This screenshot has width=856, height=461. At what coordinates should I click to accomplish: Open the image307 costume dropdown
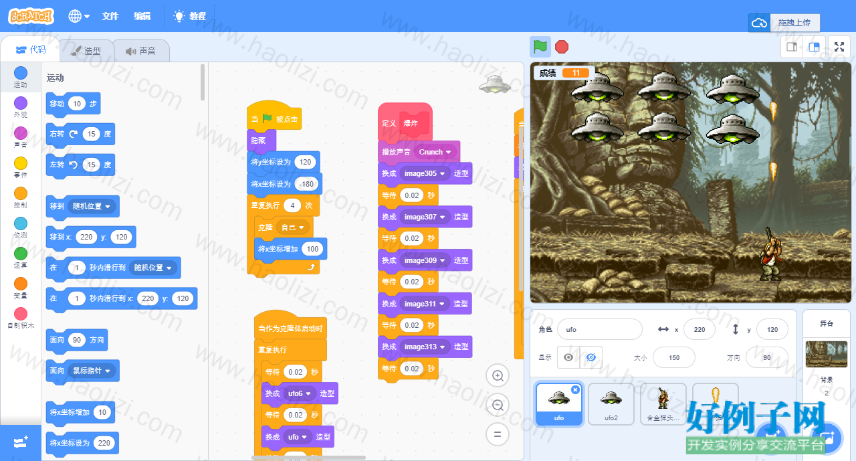click(425, 217)
